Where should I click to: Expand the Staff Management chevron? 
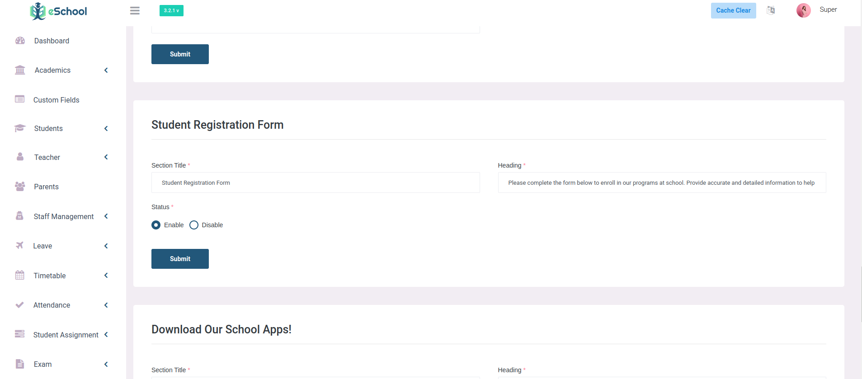[x=106, y=216]
